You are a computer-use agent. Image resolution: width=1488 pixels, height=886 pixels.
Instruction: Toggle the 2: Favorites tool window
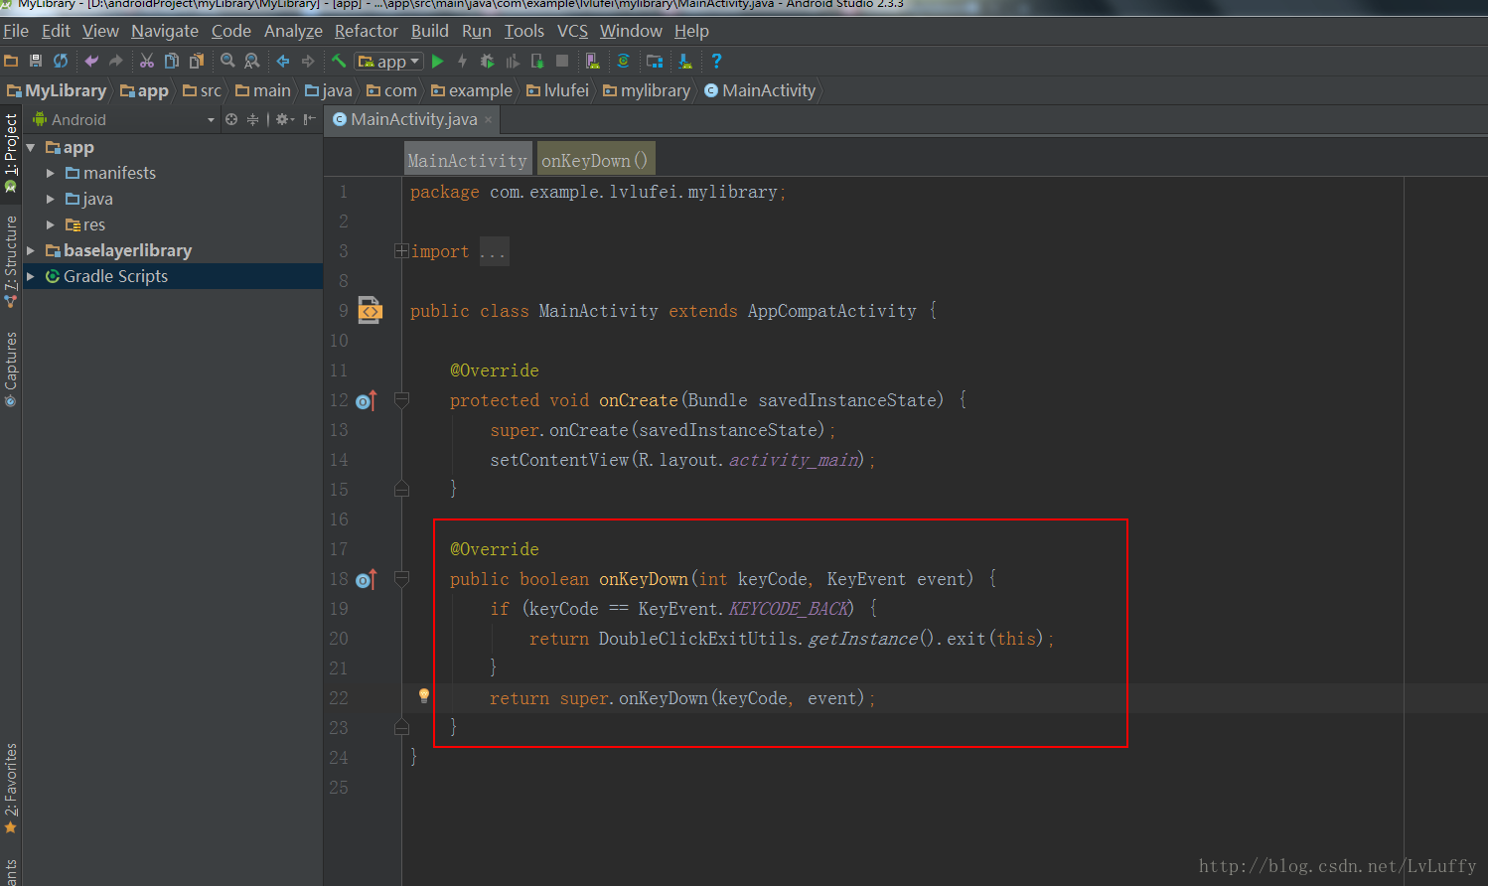click(x=11, y=789)
